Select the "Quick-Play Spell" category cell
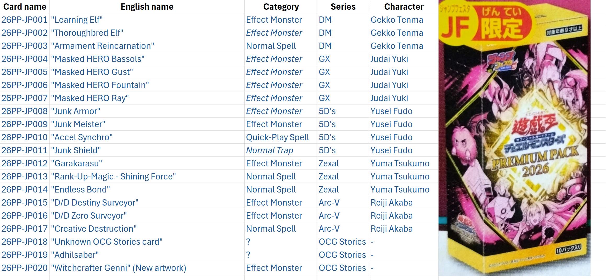606x280 pixels. [x=277, y=137]
